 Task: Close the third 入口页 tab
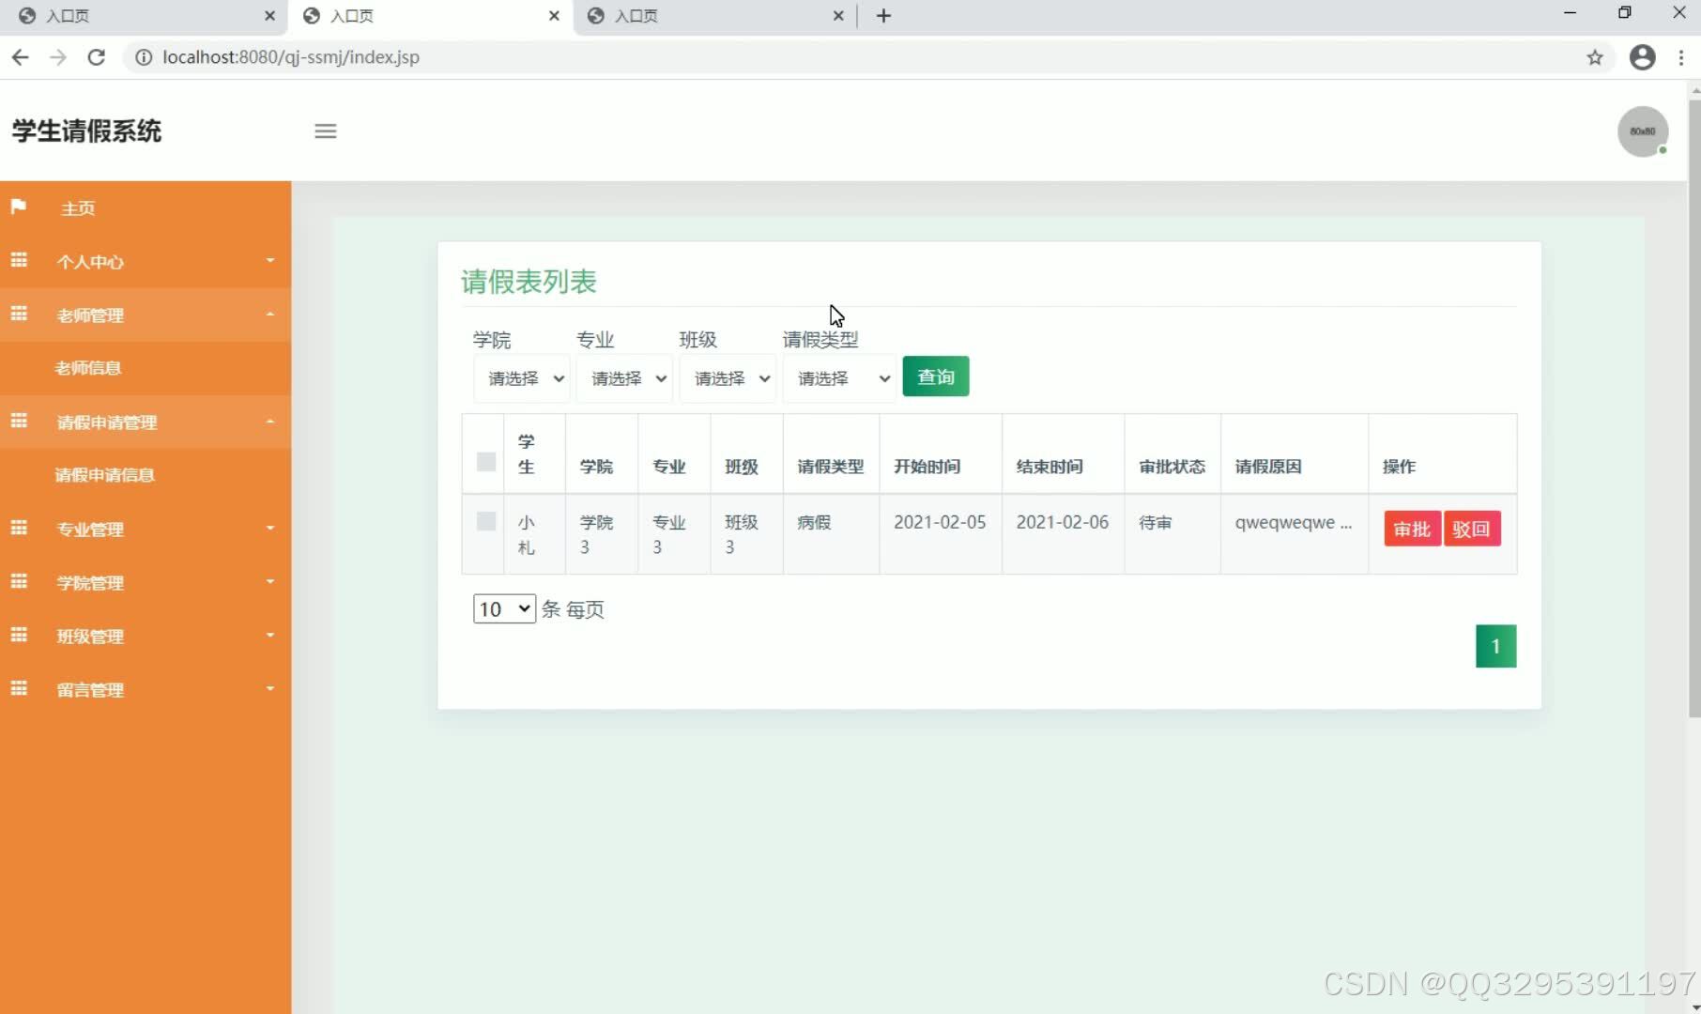[x=838, y=16]
